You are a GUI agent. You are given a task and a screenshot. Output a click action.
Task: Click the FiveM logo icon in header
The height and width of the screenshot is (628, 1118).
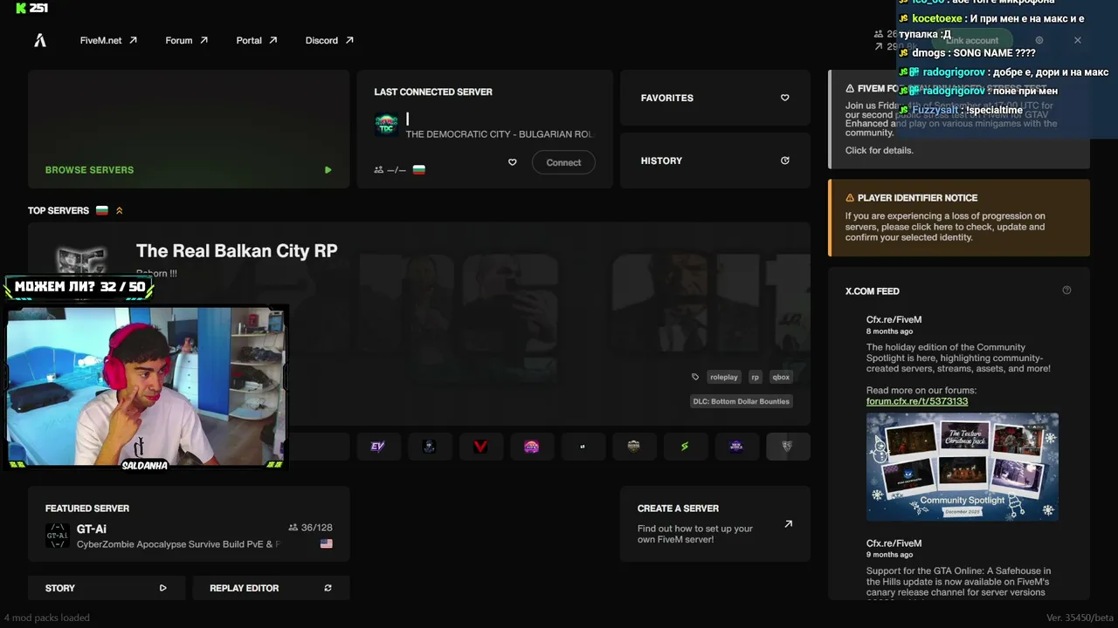point(40,40)
